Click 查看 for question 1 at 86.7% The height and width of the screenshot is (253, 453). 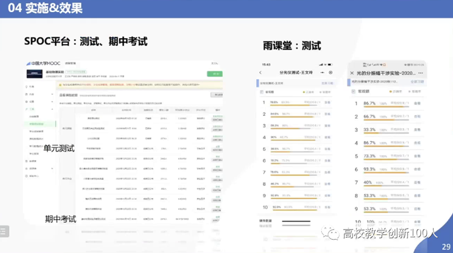pyautogui.click(x=417, y=104)
